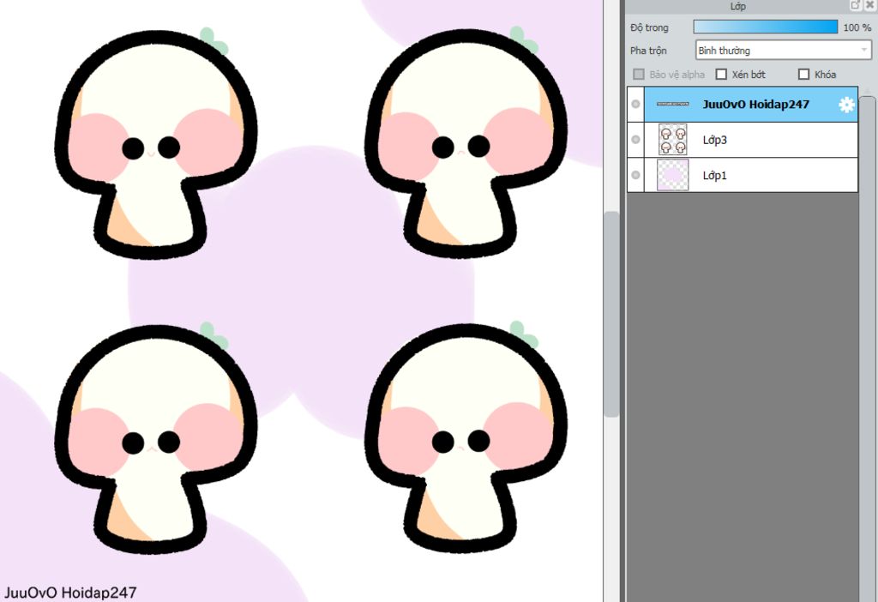Click the Lớp panel title

(737, 6)
